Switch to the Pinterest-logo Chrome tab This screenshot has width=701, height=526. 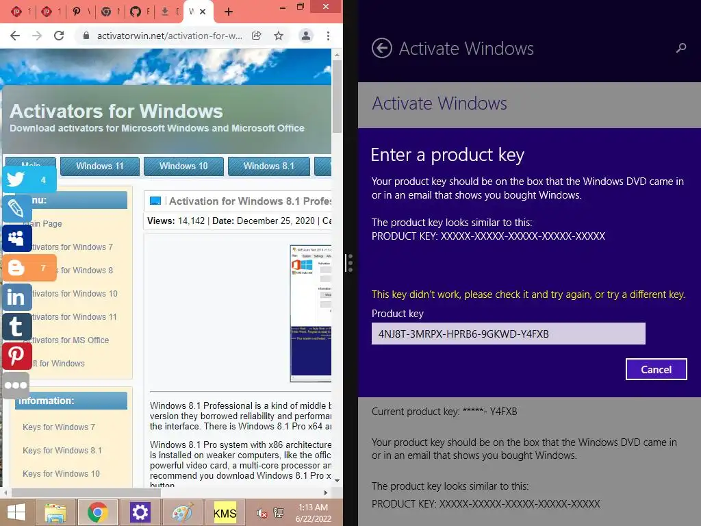pyautogui.click(x=77, y=12)
